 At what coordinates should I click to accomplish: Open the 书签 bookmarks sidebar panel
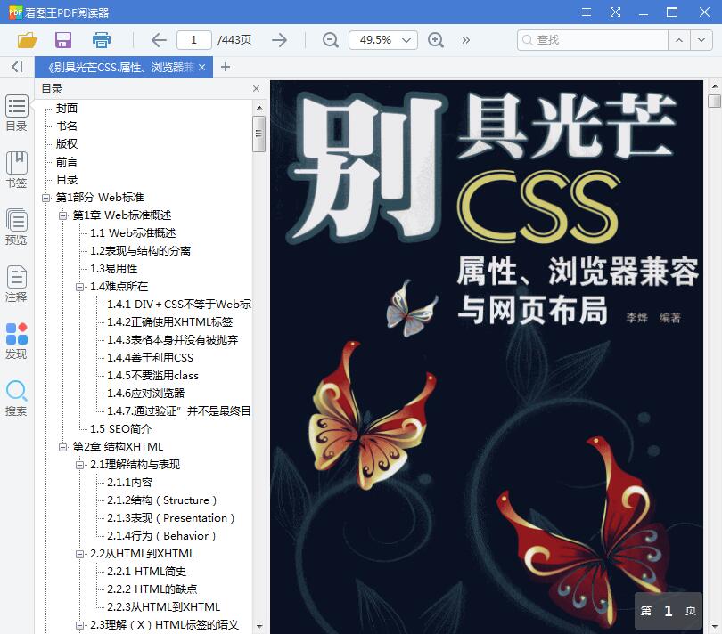point(17,170)
